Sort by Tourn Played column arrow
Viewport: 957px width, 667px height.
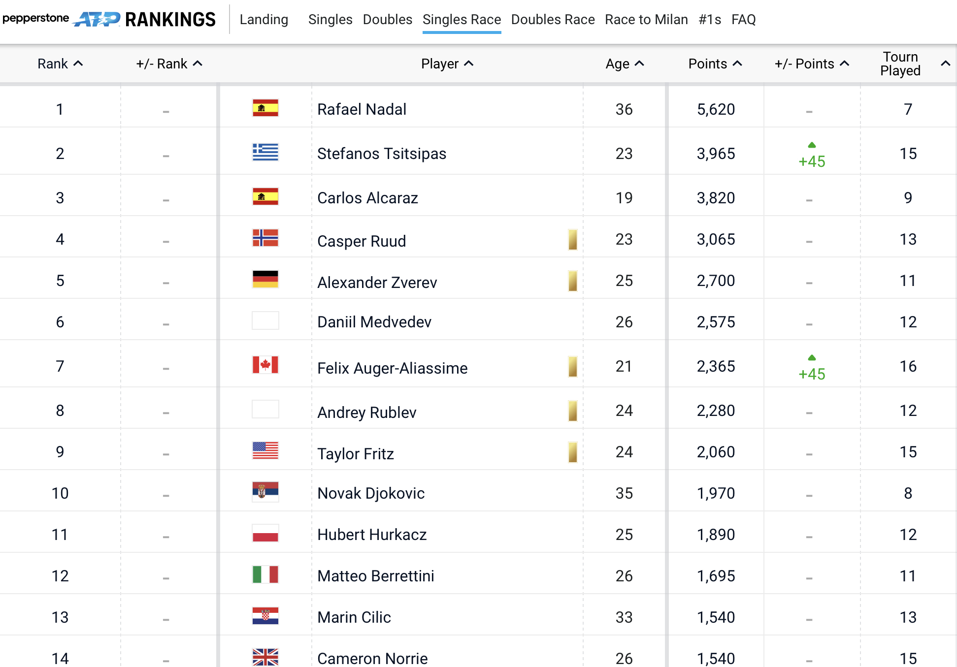[945, 64]
